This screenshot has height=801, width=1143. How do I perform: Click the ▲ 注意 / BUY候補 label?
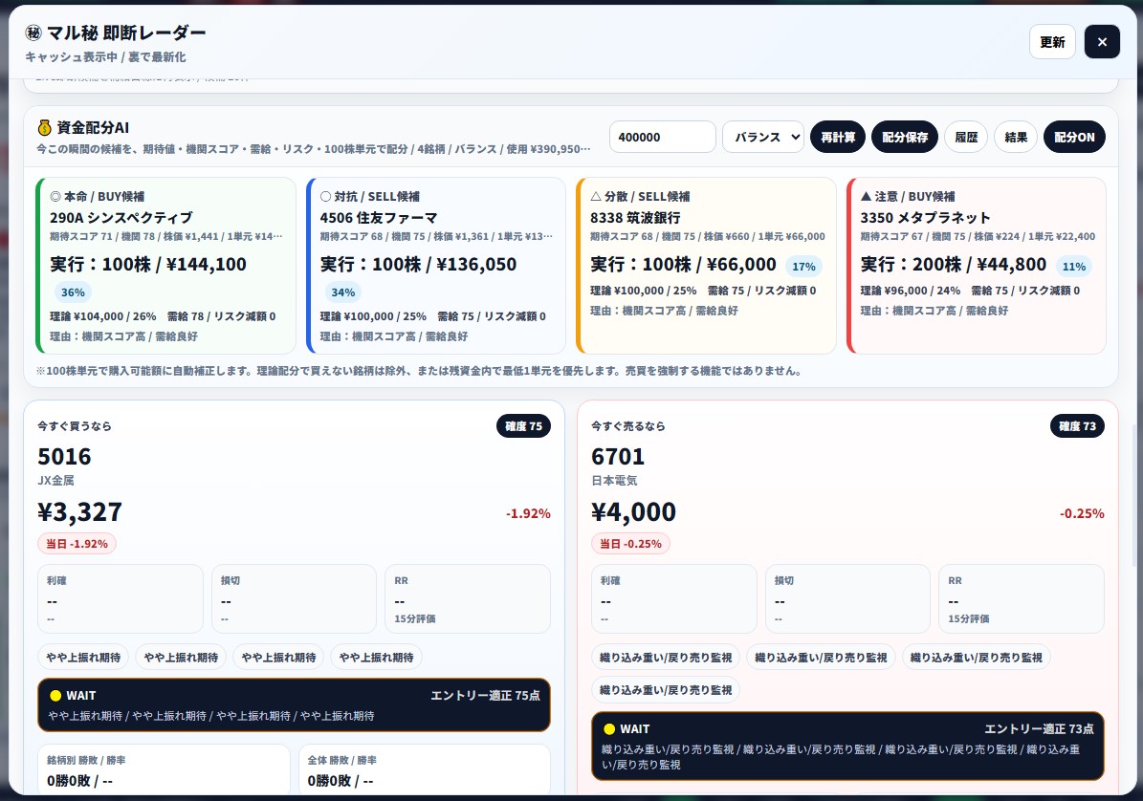pyautogui.click(x=908, y=197)
